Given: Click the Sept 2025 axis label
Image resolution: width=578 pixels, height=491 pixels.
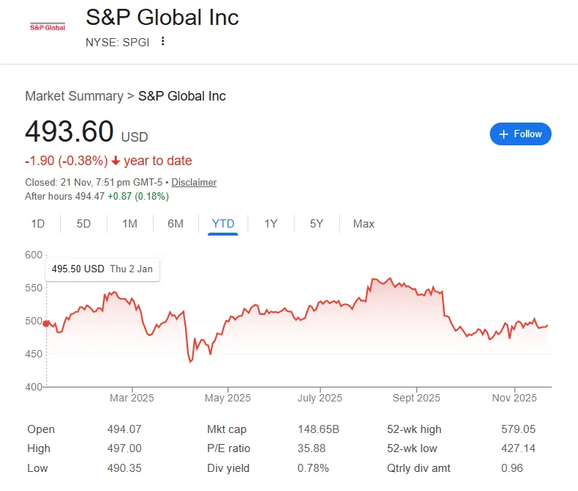Looking at the screenshot, I should click(x=416, y=398).
